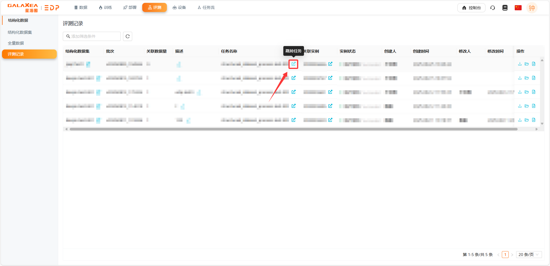Open the 训练 top menu
550x266 pixels.
105,7
